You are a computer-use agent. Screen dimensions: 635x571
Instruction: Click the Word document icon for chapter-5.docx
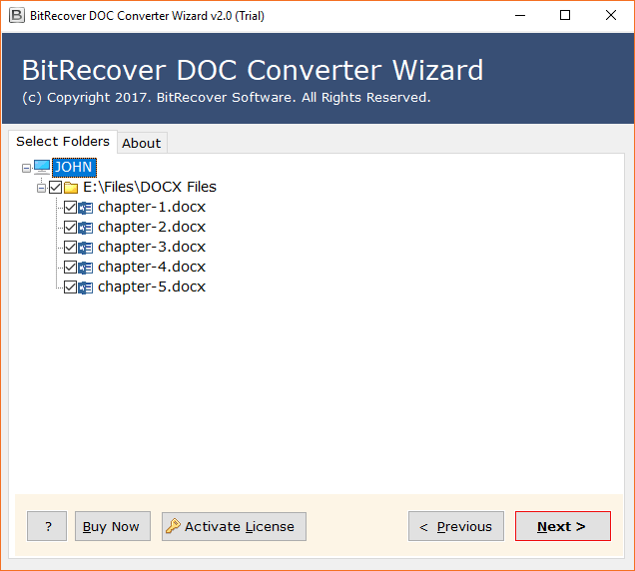[86, 287]
